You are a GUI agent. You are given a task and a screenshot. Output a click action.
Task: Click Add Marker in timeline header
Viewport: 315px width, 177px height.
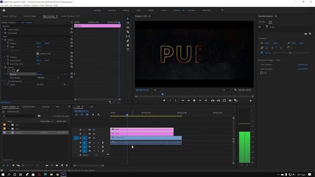coord(93,115)
